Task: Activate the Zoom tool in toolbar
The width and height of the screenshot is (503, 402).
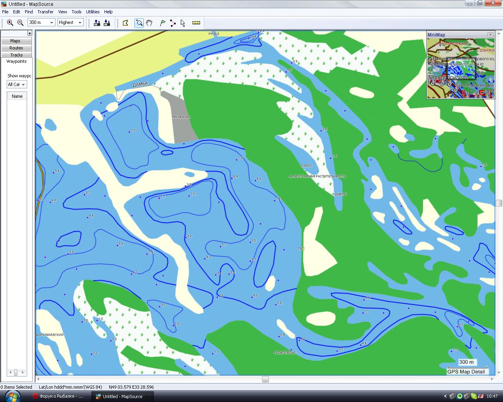Action: (x=139, y=23)
